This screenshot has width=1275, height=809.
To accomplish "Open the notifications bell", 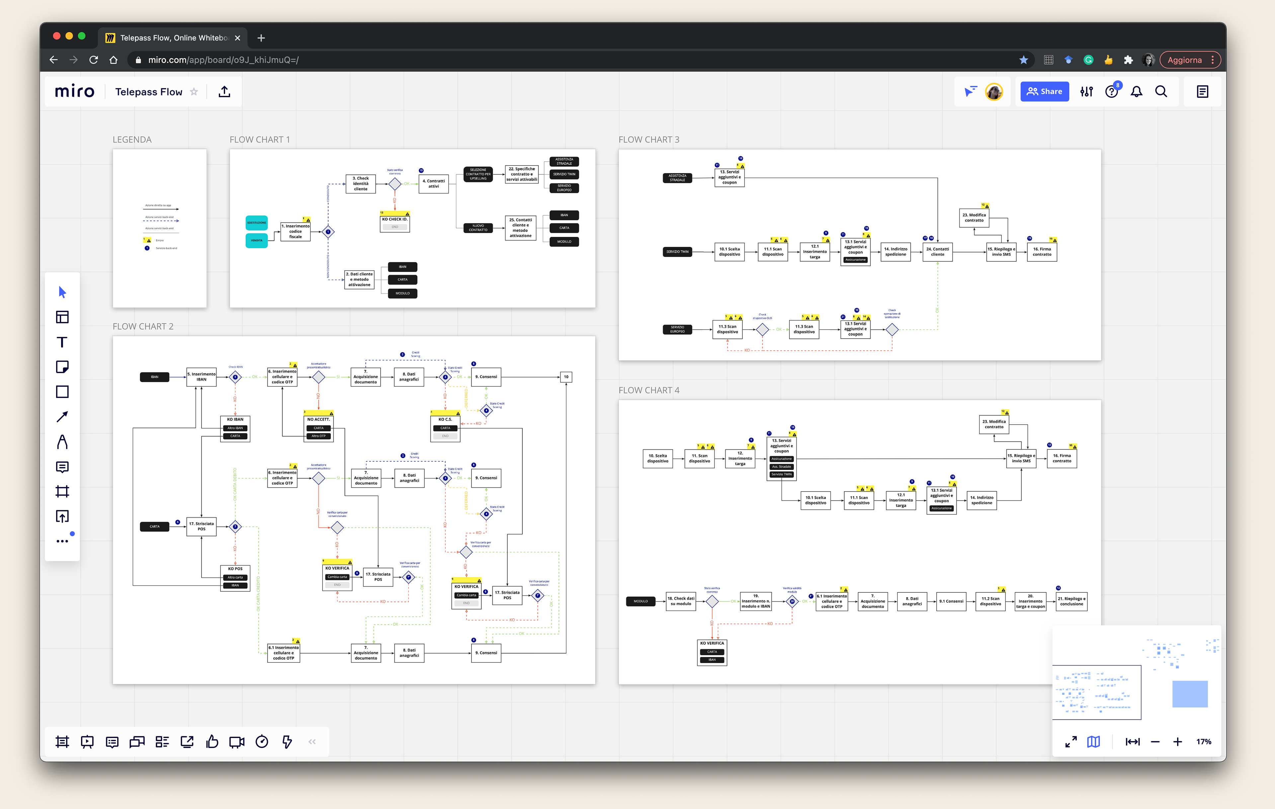I will (x=1136, y=92).
